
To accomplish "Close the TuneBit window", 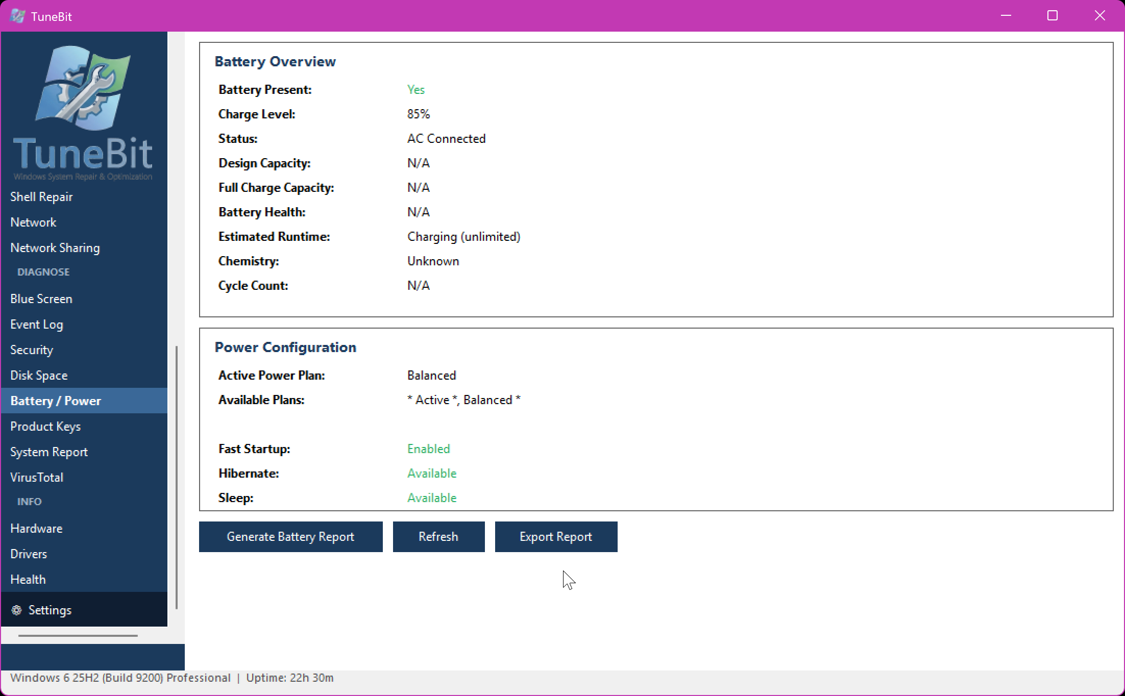I will (1100, 16).
